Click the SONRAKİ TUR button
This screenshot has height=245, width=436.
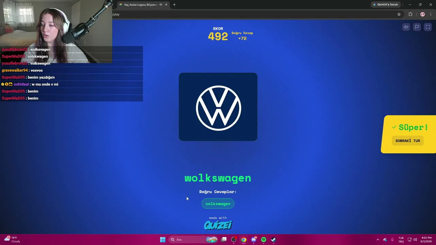click(x=408, y=141)
